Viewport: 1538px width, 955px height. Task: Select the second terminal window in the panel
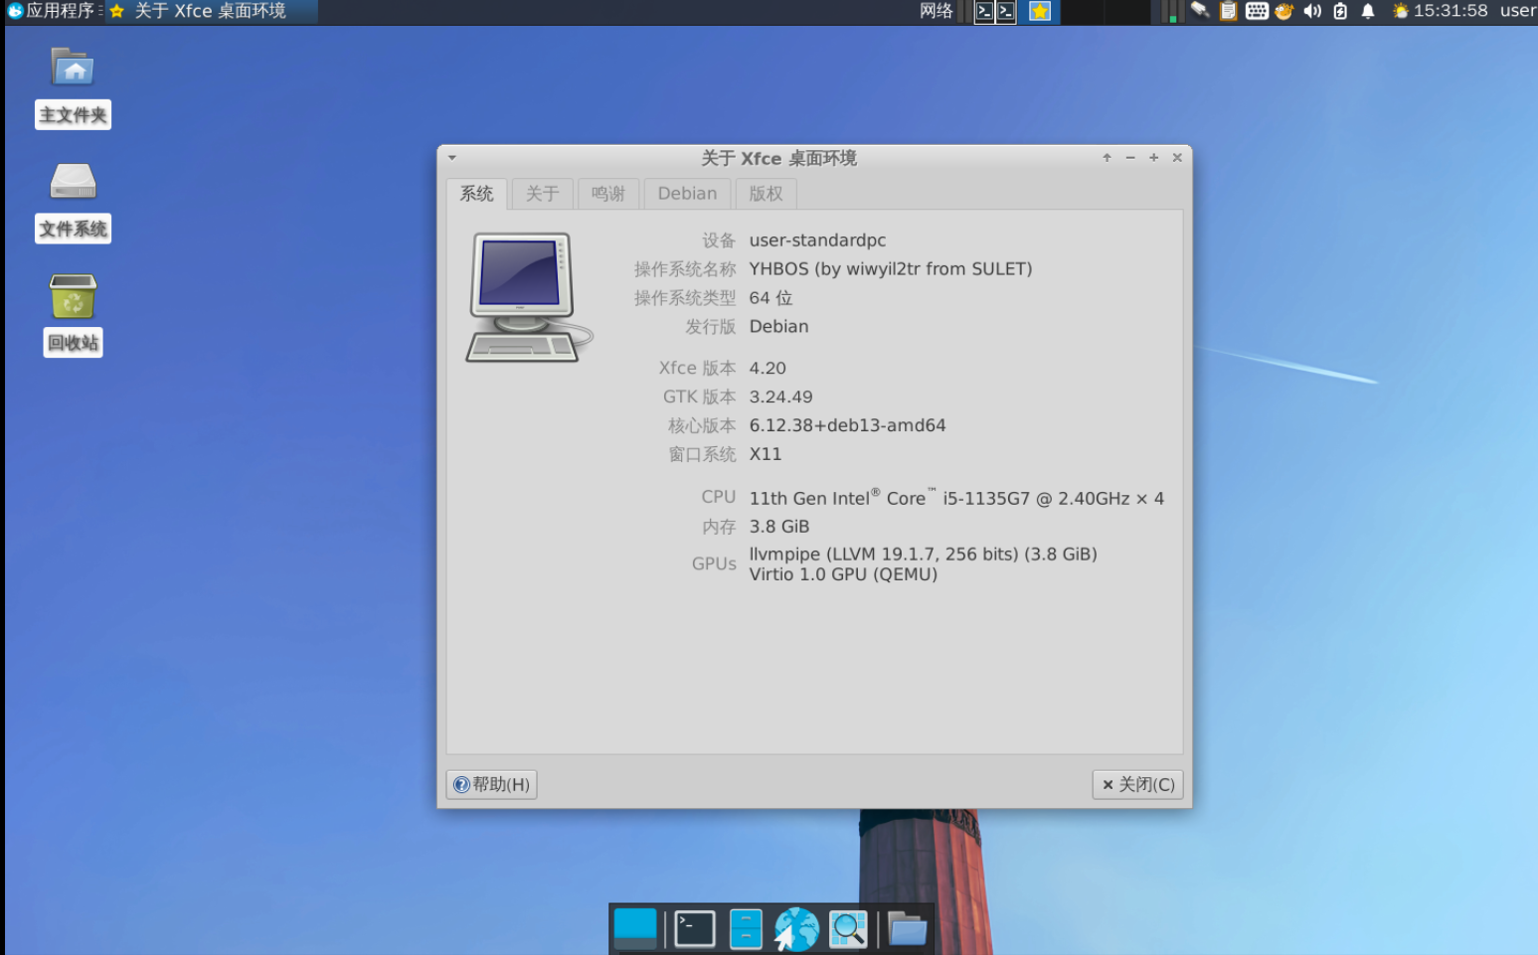coord(1006,12)
